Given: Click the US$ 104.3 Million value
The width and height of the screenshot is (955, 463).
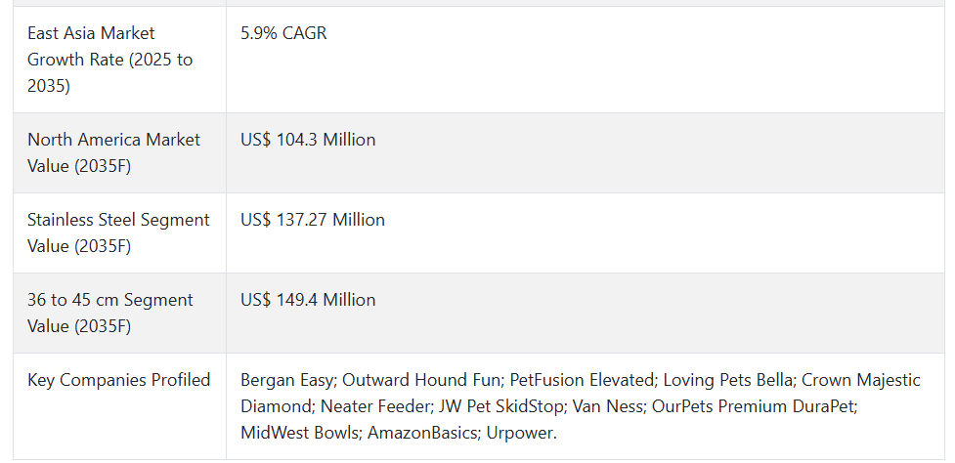Looking at the screenshot, I should (308, 140).
